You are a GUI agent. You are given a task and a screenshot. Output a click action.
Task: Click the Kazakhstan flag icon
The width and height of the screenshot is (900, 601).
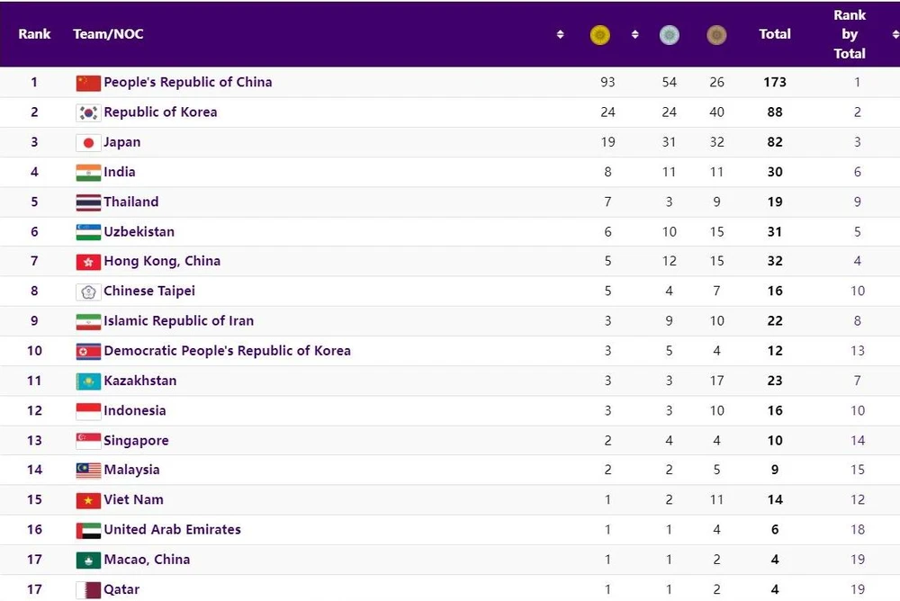pyautogui.click(x=88, y=381)
